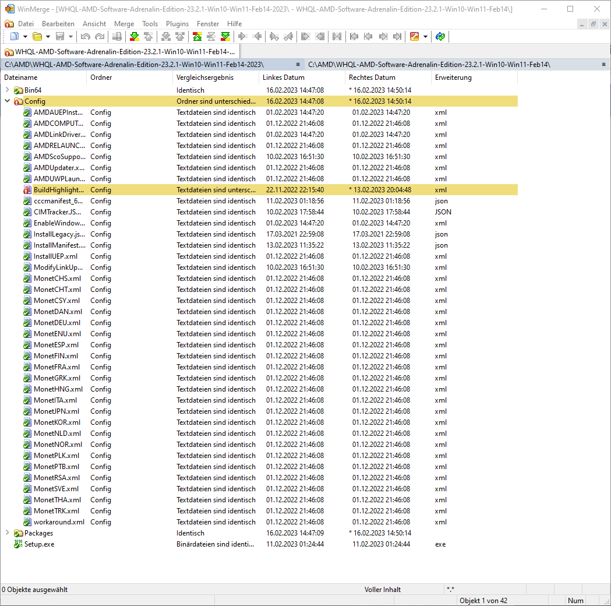Click the Next Conflict toolbar icon
Screen dimensions: 611x606
[x=166, y=37]
